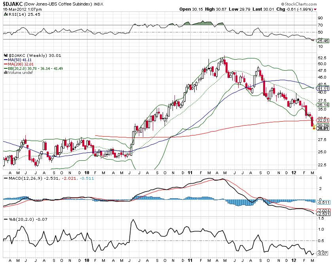Screen dimensions: 332x265
Task: Click the blue 41.11 price tag on the right axis
Action: (323, 88)
